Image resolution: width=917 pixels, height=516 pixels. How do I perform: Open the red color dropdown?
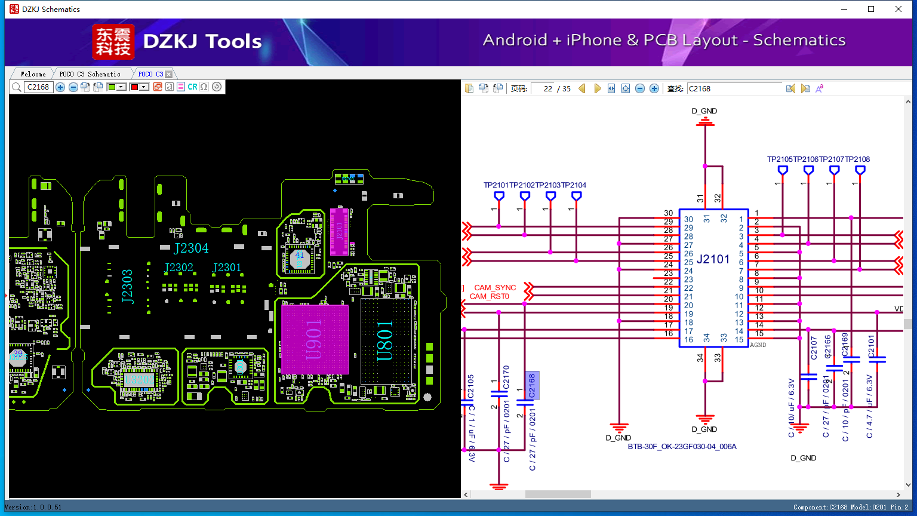tap(144, 87)
